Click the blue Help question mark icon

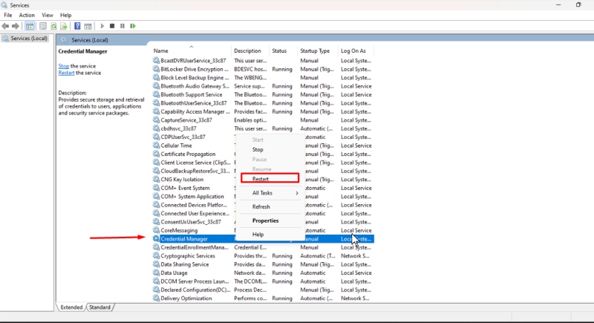77,26
